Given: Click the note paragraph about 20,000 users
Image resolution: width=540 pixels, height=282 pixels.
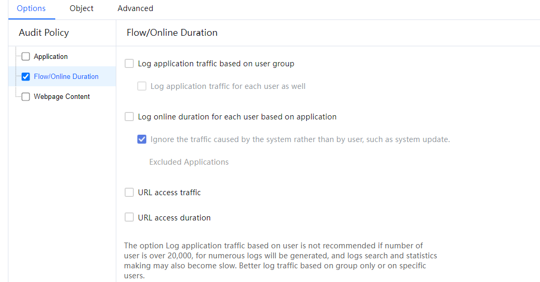Looking at the screenshot, I should pos(280,260).
